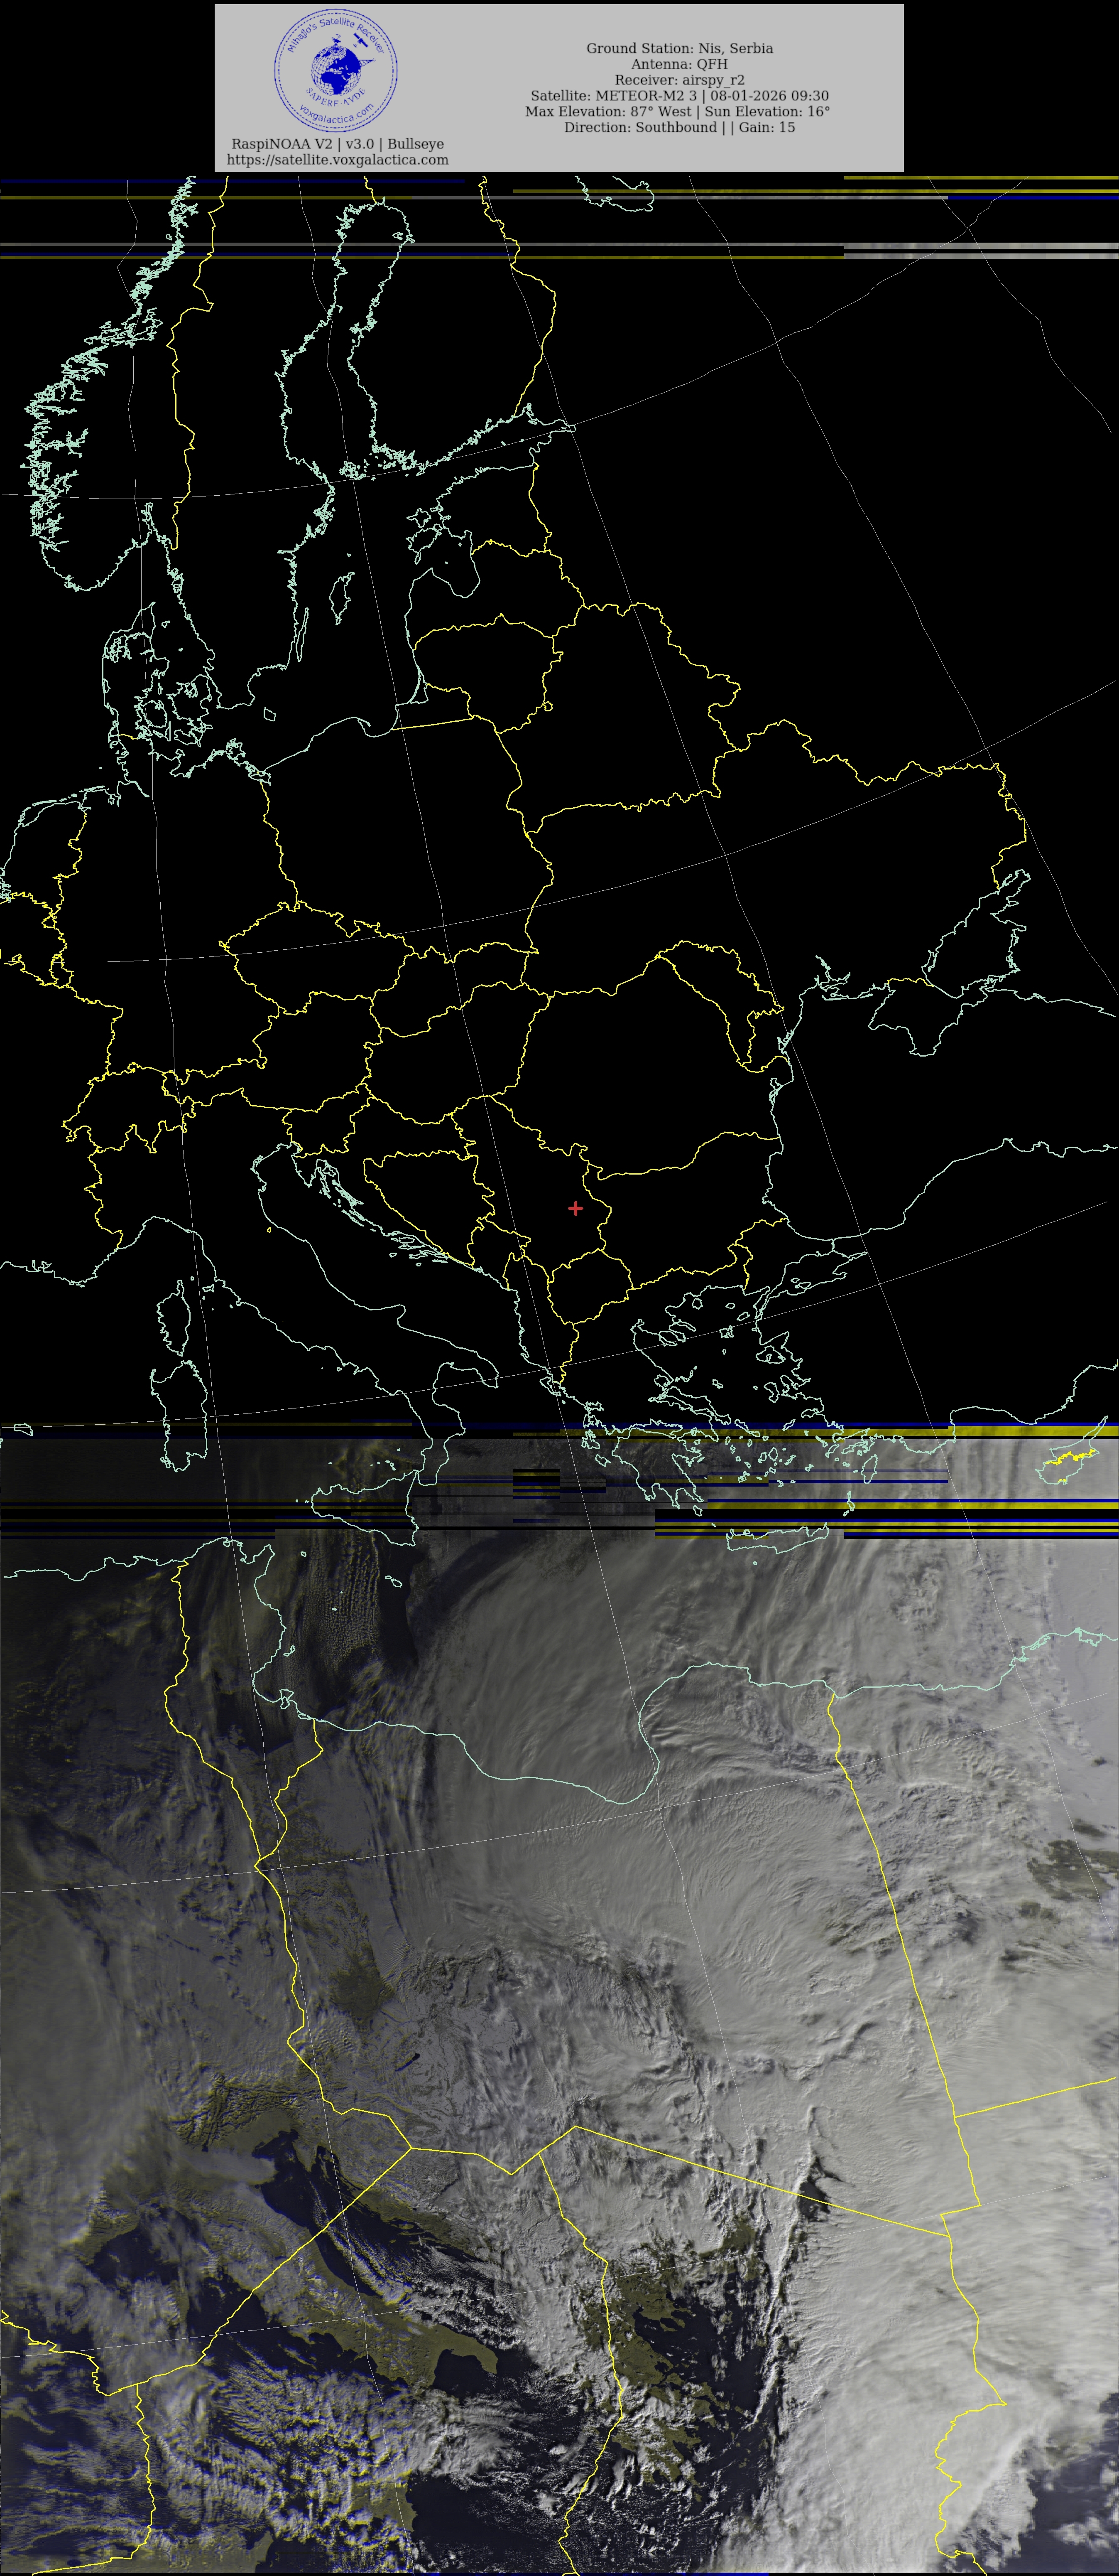This screenshot has height=2576, width=1119.
Task: Click the voxgalactica.com text on logo ring
Action: click(x=337, y=118)
